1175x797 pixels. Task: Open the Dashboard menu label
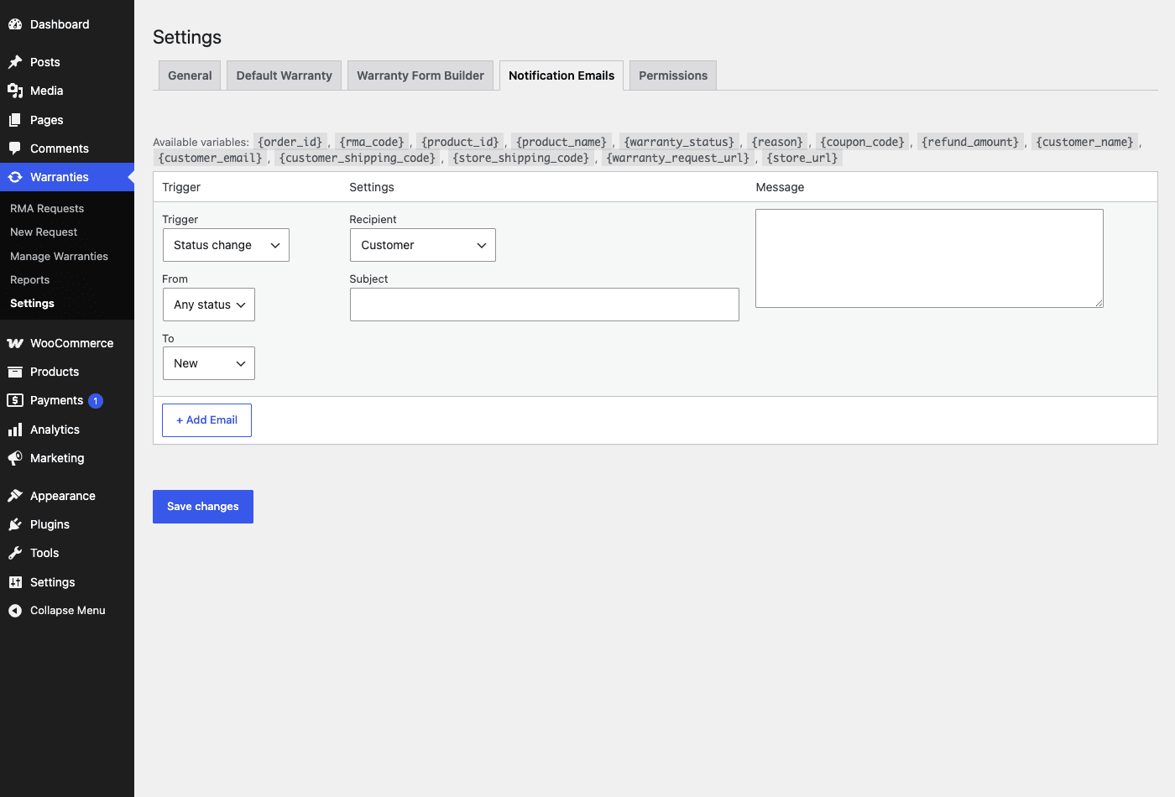[60, 24]
